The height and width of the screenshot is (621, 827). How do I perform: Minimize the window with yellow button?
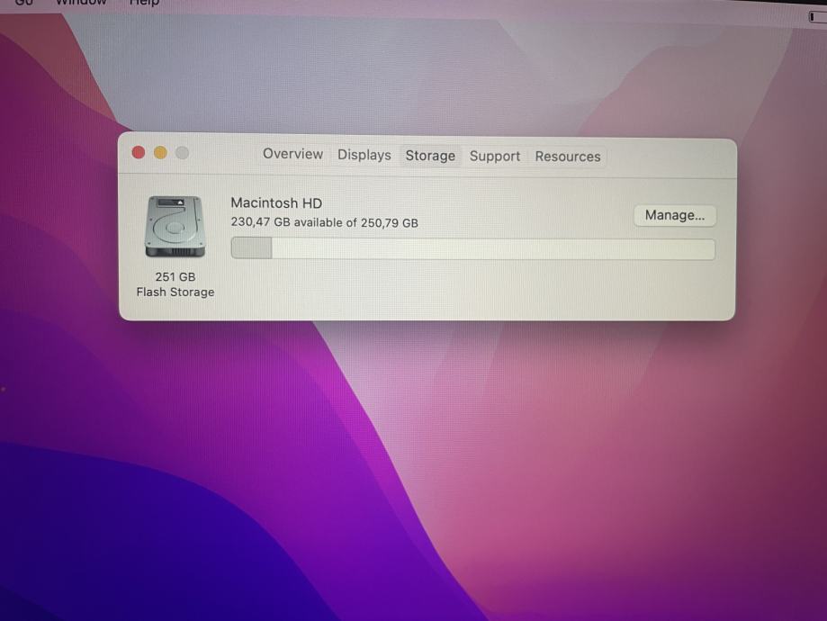160,153
